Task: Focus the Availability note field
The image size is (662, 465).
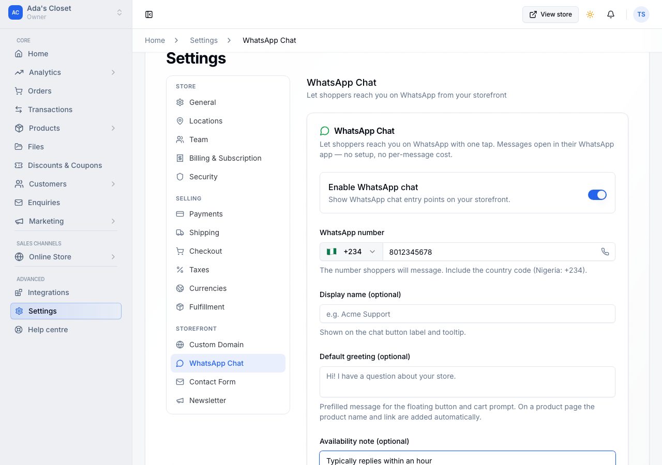Action: [x=468, y=458]
